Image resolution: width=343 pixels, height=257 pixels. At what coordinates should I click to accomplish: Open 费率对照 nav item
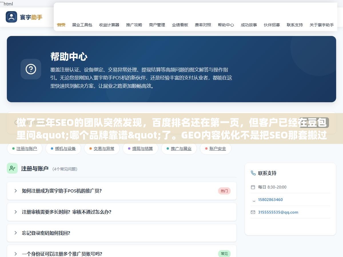click(203, 25)
